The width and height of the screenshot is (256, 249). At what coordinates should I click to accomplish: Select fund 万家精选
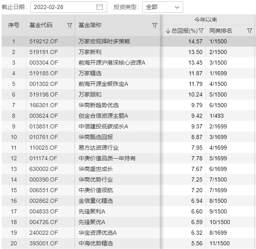coord(90,73)
